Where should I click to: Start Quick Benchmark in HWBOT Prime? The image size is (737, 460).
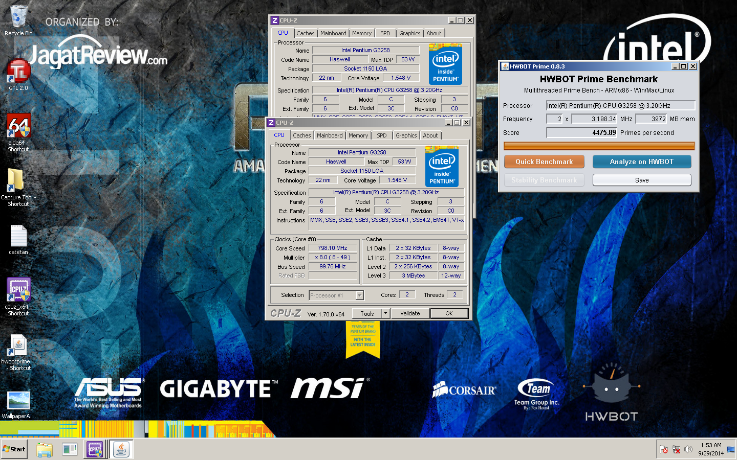point(544,162)
